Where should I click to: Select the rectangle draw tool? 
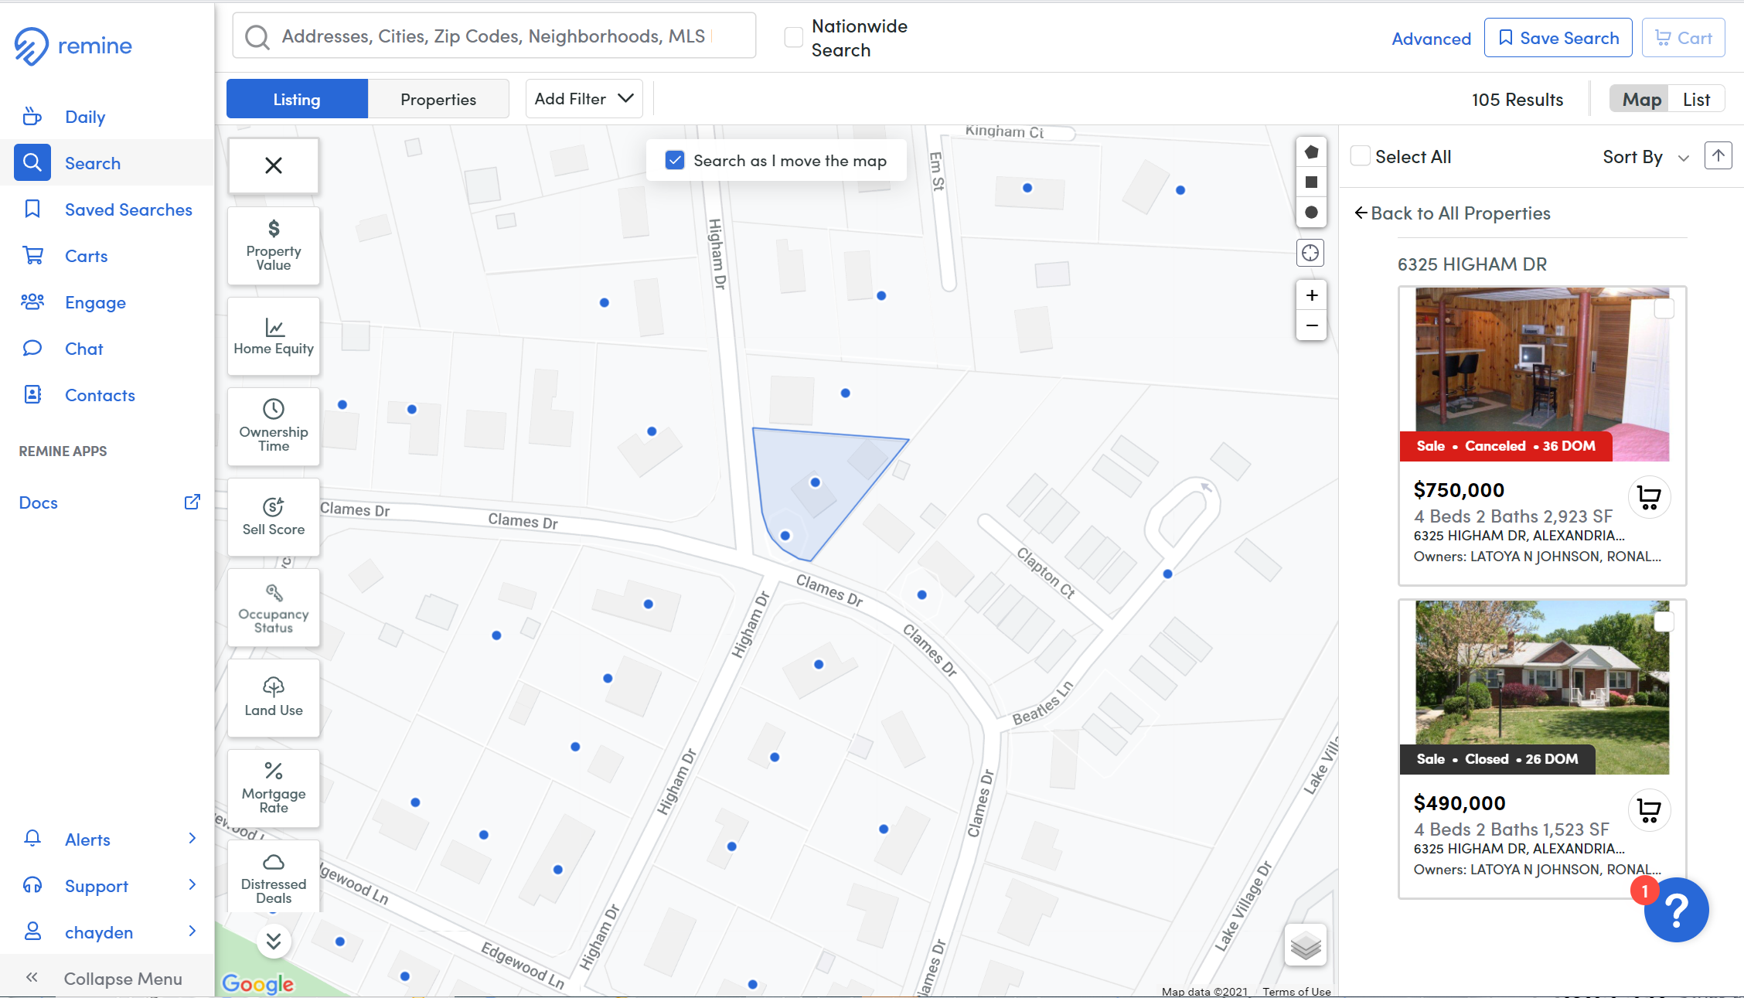1311,182
